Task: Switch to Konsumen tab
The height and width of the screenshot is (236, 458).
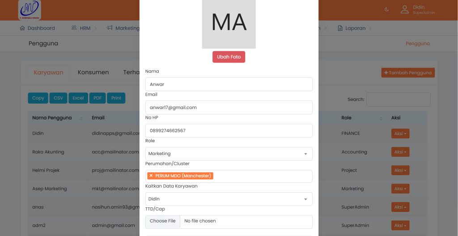Action: click(x=93, y=72)
